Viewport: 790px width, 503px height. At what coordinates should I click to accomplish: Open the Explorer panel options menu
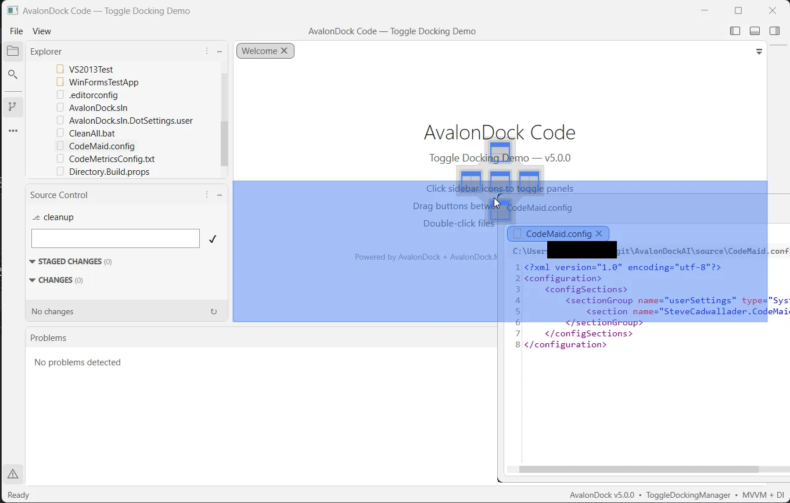click(207, 51)
